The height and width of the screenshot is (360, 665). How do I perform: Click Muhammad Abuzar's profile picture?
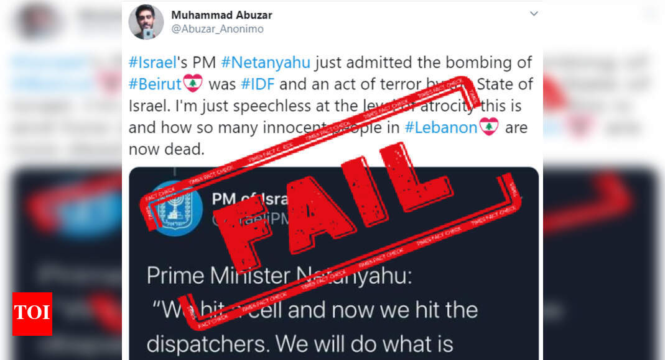[146, 22]
